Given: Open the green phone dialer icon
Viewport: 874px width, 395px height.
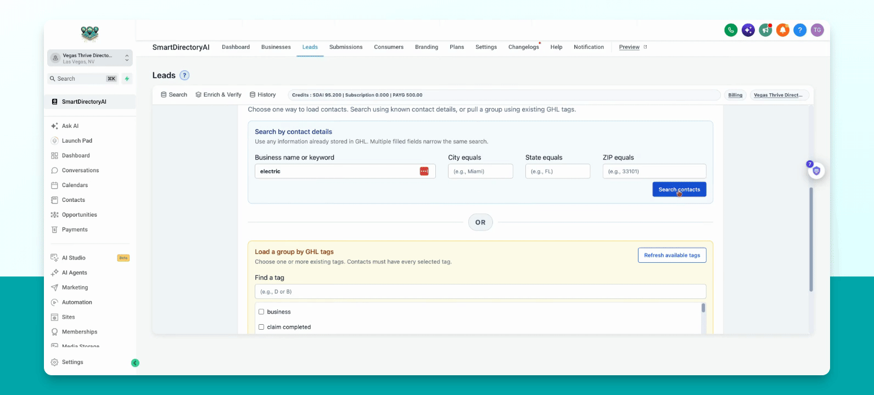Looking at the screenshot, I should [731, 30].
